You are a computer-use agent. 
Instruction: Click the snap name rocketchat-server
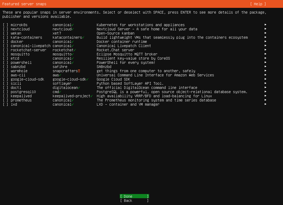(x=29, y=50)
